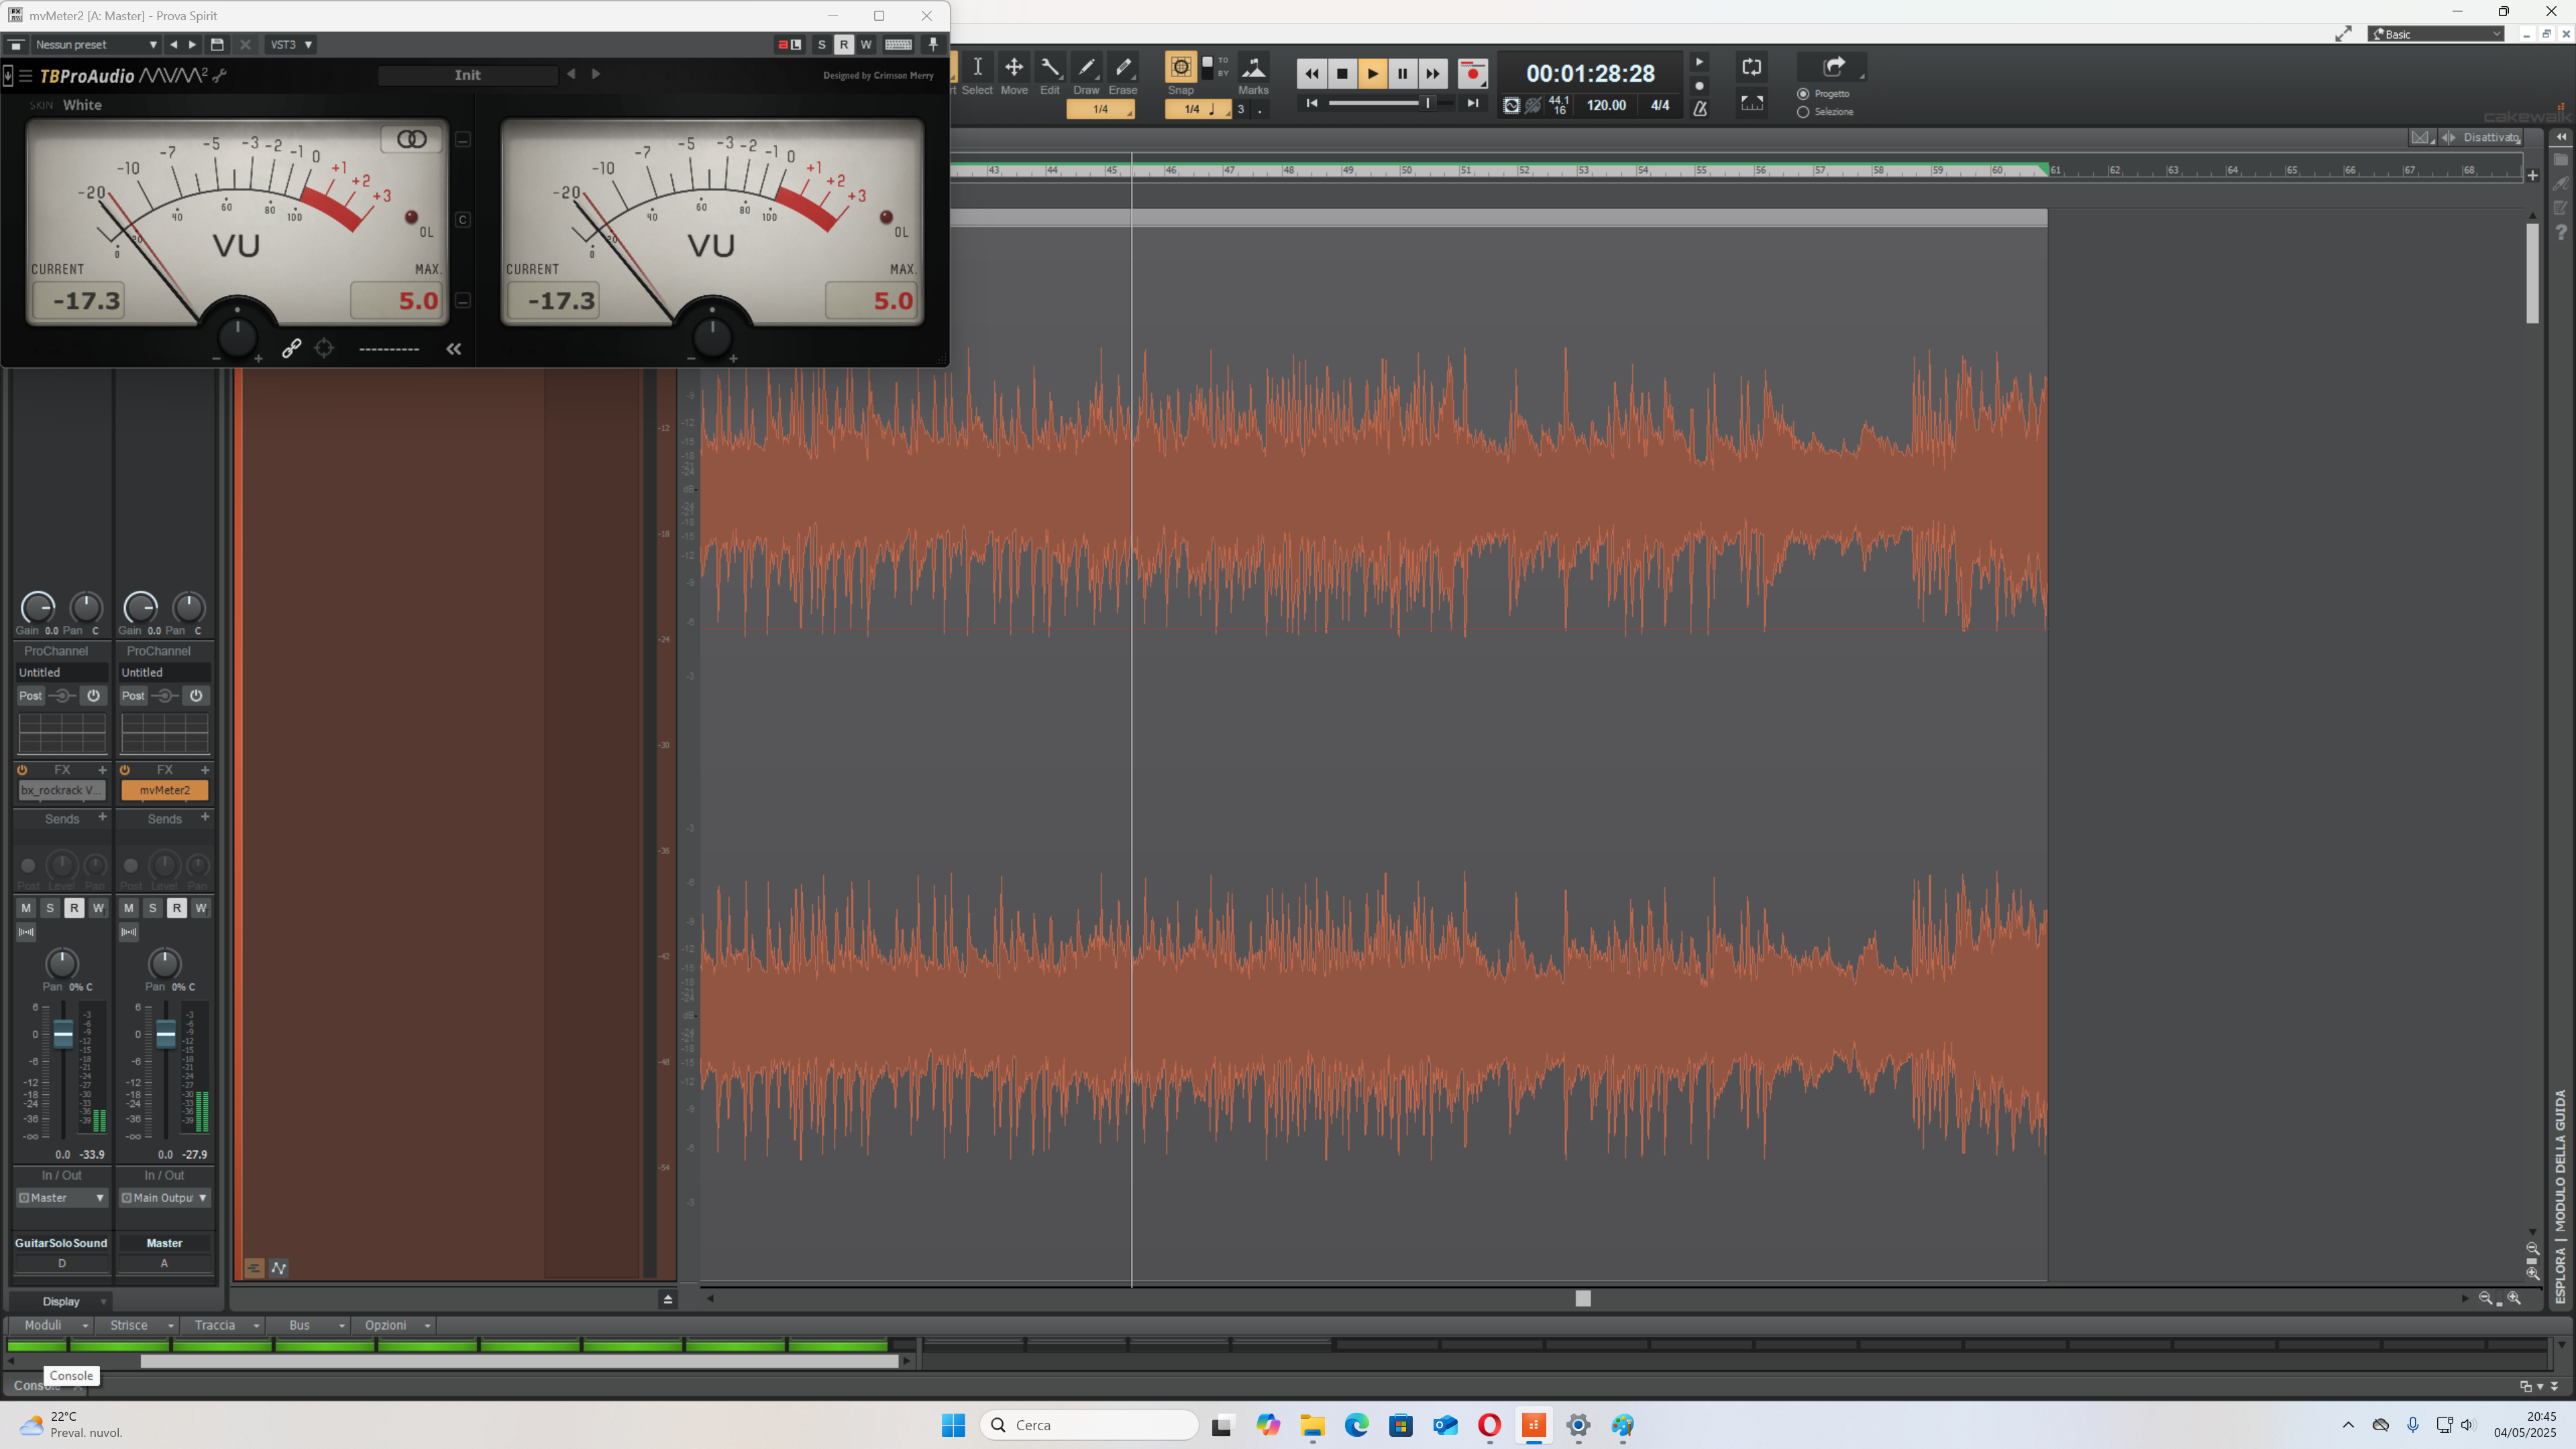Viewport: 2576px width, 1449px height.
Task: Click the link channels chain icon in mvMeter2
Action: 291,348
